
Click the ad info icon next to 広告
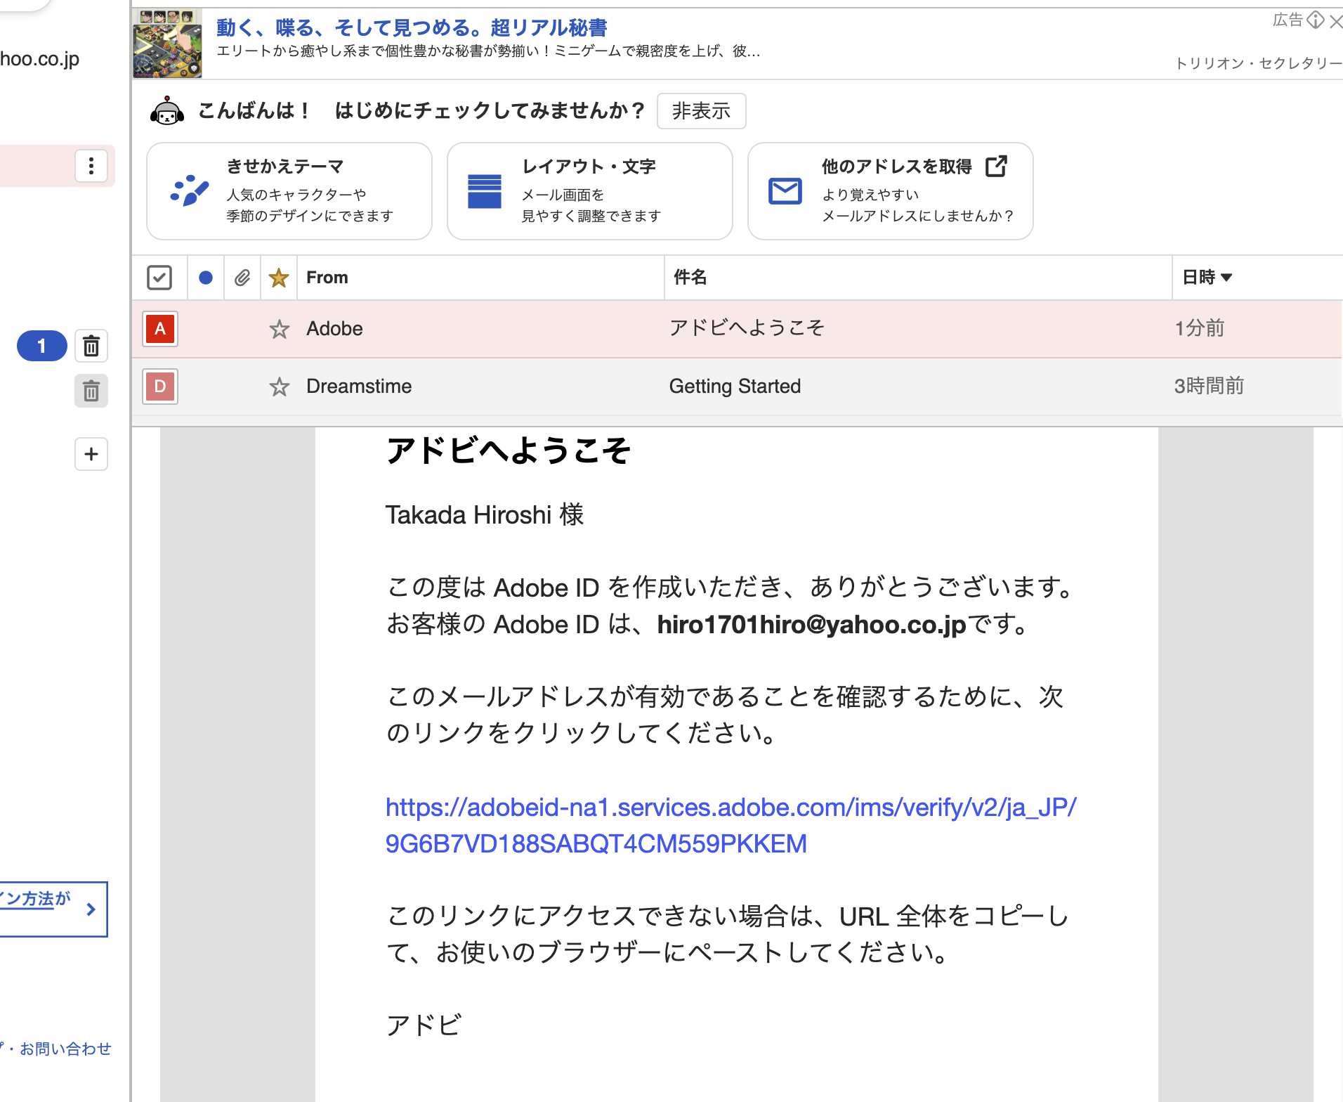coord(1316,20)
